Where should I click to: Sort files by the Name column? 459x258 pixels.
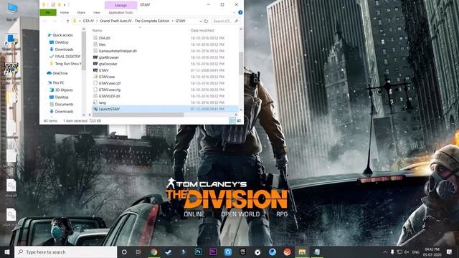[x=98, y=30]
